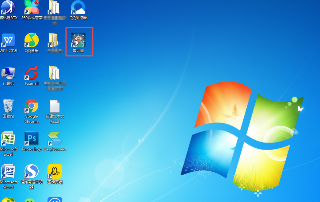The width and height of the screenshot is (320, 202).
Task: Select the Photoshop desktop icon
Action: (32, 141)
